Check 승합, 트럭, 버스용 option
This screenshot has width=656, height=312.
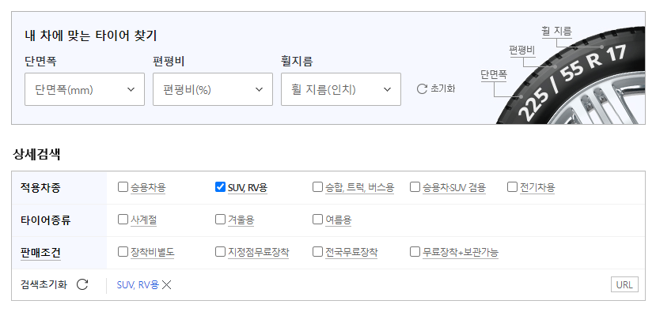[x=317, y=186]
